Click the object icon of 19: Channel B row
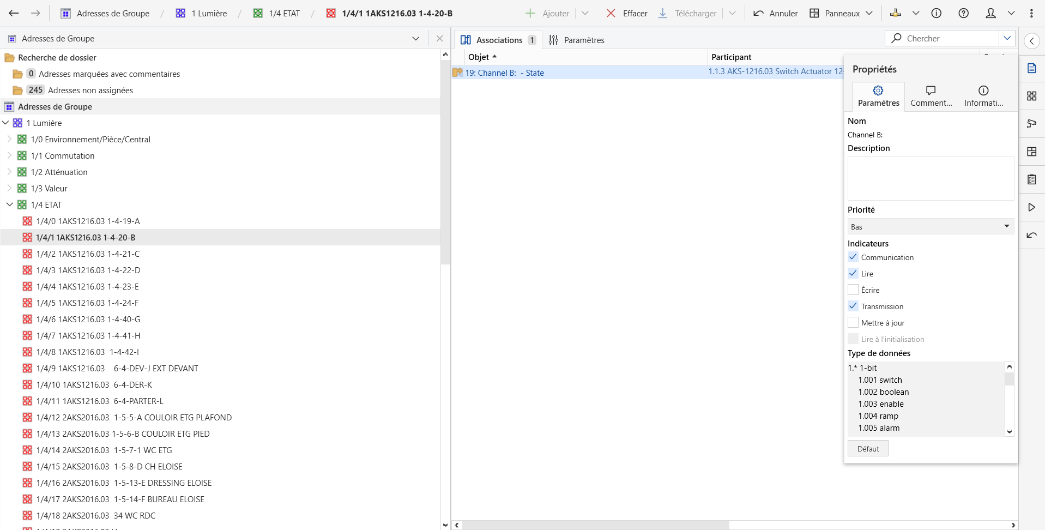This screenshot has height=530, width=1045. (457, 73)
